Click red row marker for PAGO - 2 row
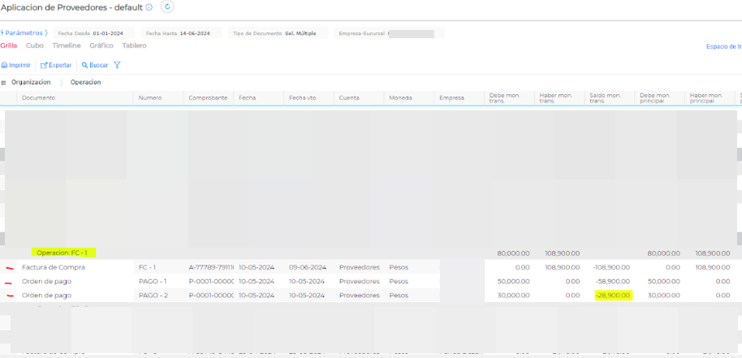742x358 pixels. point(11,295)
